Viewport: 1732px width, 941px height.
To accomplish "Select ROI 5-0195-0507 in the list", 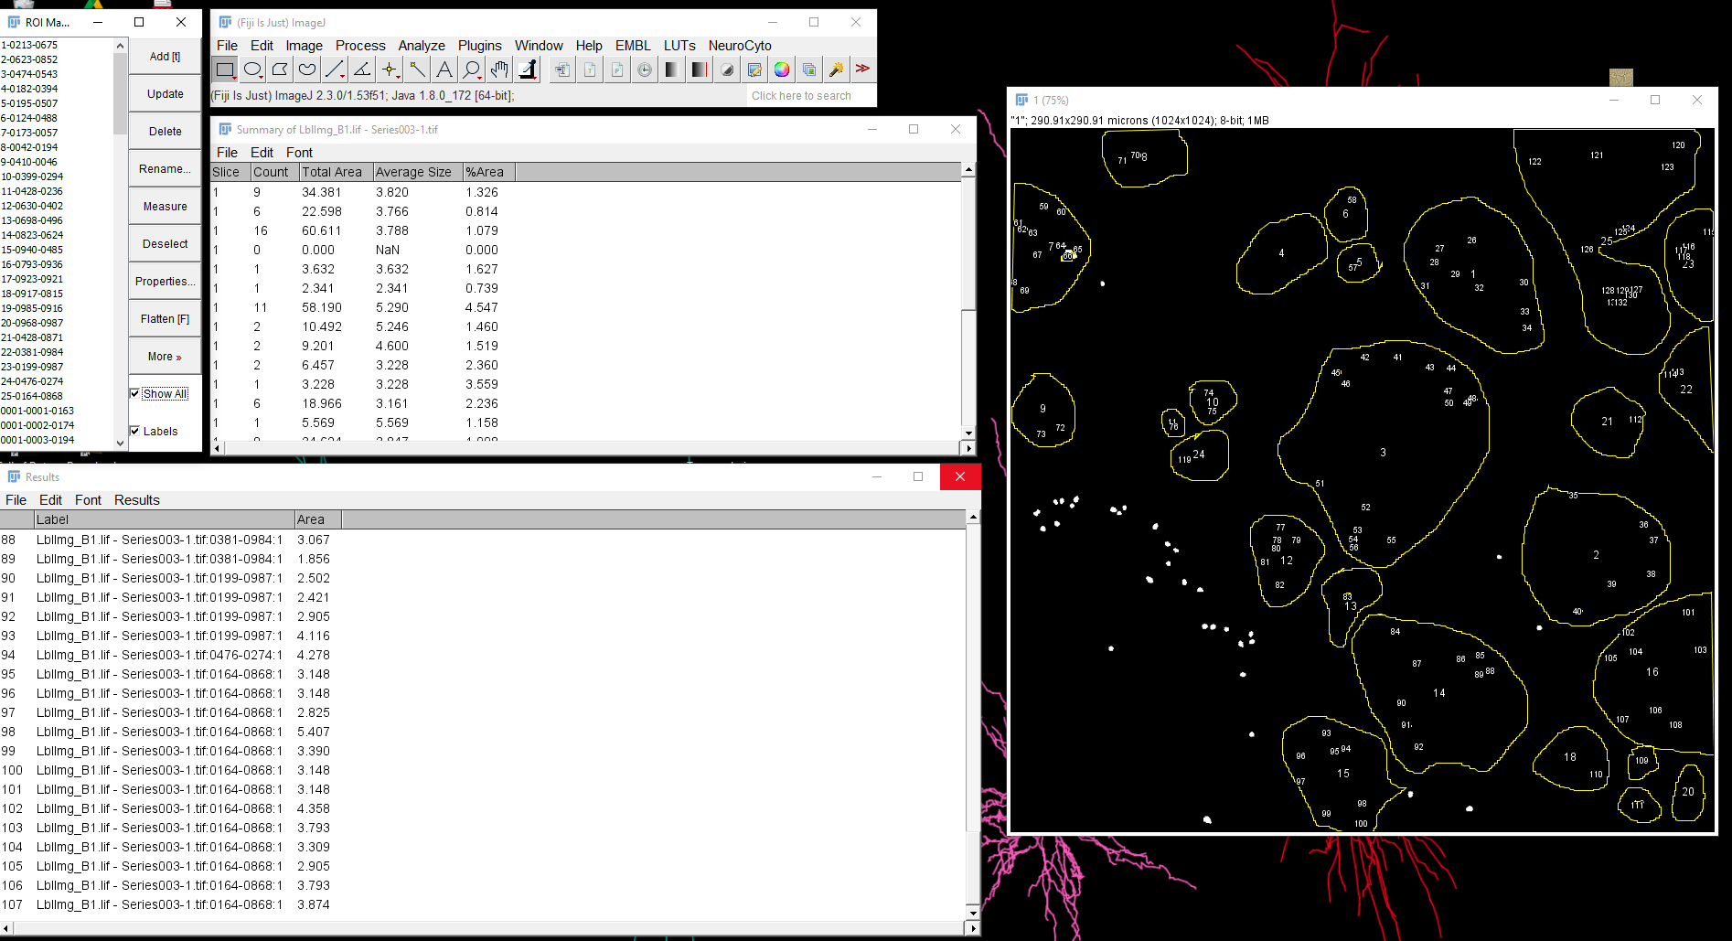I will click(29, 103).
